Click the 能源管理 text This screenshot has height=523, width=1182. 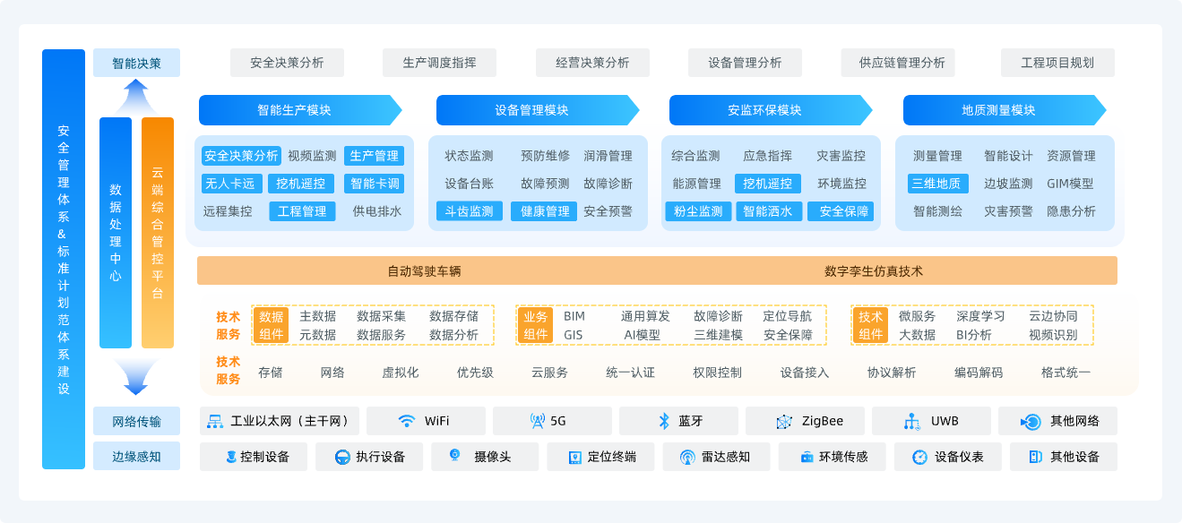tap(696, 184)
